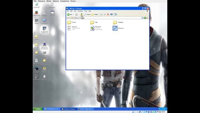Switch to MProg 3.5 Release taskbar button
200x113 pixels.
click(69, 109)
